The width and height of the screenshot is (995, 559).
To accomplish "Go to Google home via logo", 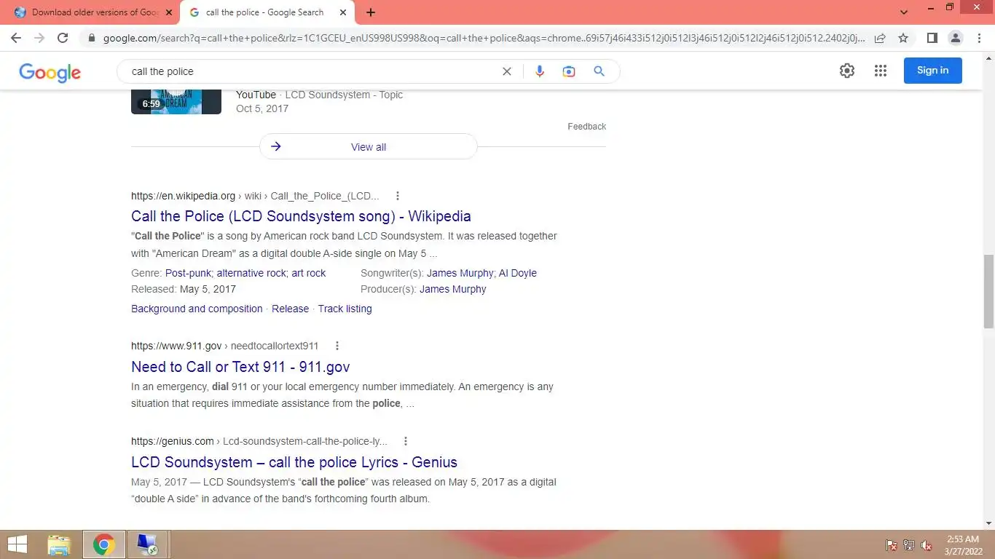I will click(50, 71).
